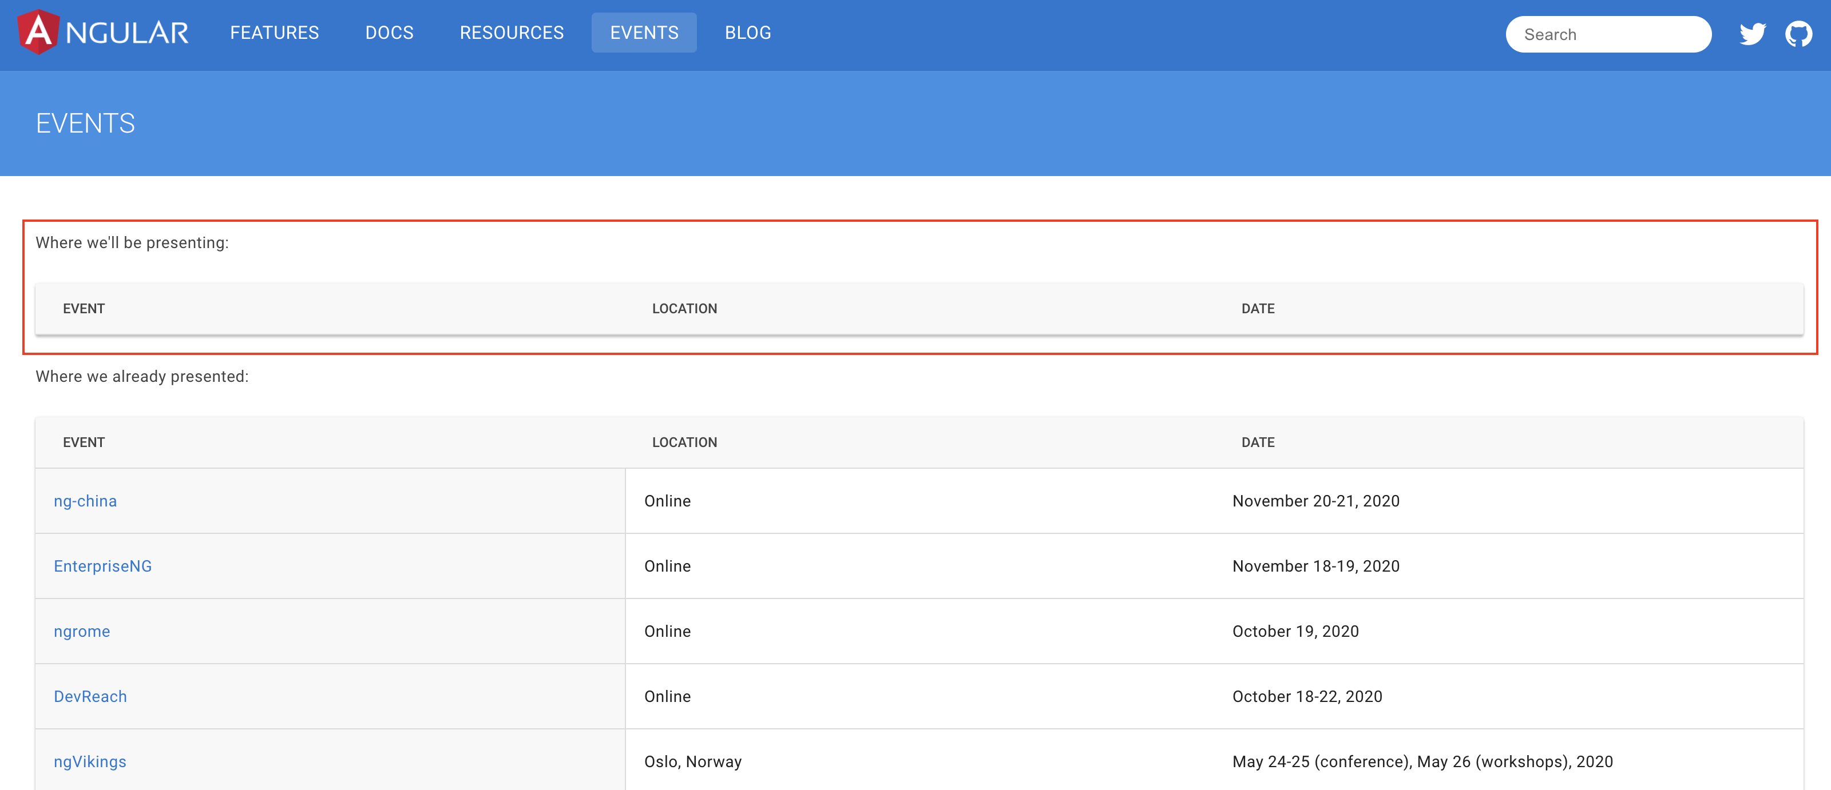The image size is (1831, 790).
Task: Open the FEATURES menu item
Action: click(275, 33)
